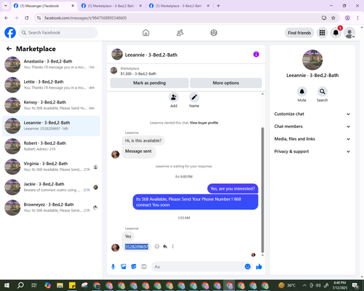Open Robert 3-Bed,2-Bath conversation
The height and width of the screenshot is (291, 364).
51,146
